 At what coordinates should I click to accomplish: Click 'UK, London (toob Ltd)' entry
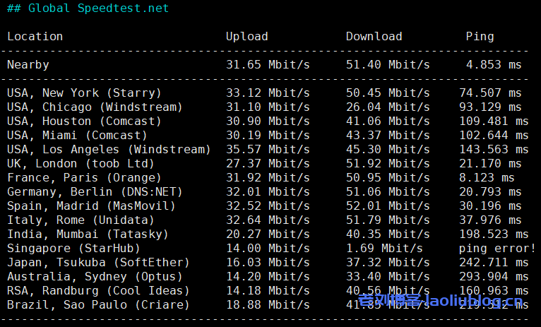tap(81, 164)
